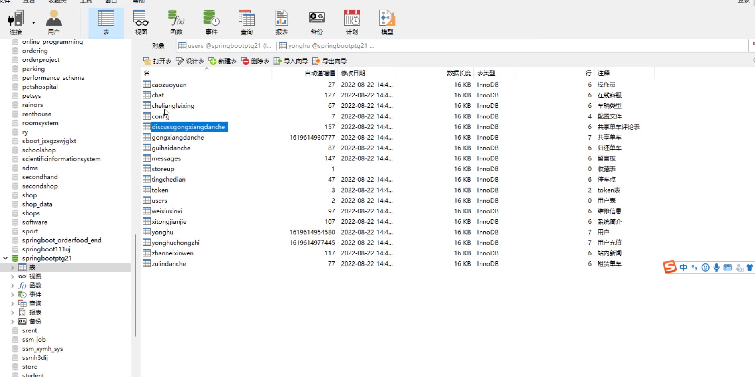Screen dimensions: 755x377
Task: Select the gongxiangdanche table icon
Action: (x=147, y=137)
